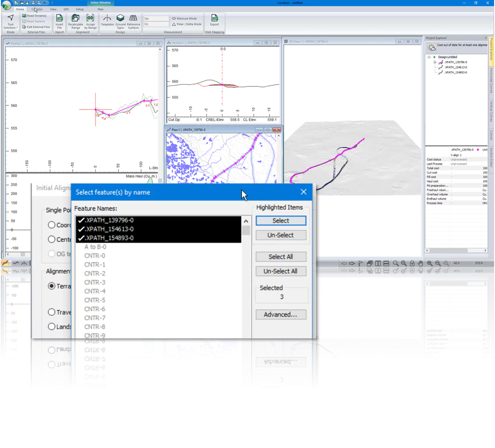Screen dimensions: 495x448
Task: Click the Select button in Highlighted Items
Action: pos(281,221)
